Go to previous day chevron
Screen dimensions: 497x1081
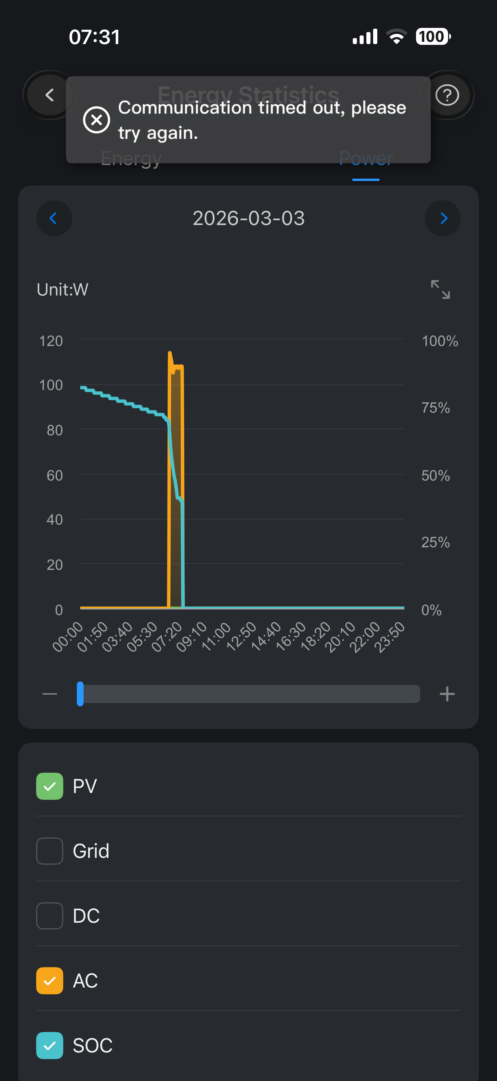coord(53,218)
